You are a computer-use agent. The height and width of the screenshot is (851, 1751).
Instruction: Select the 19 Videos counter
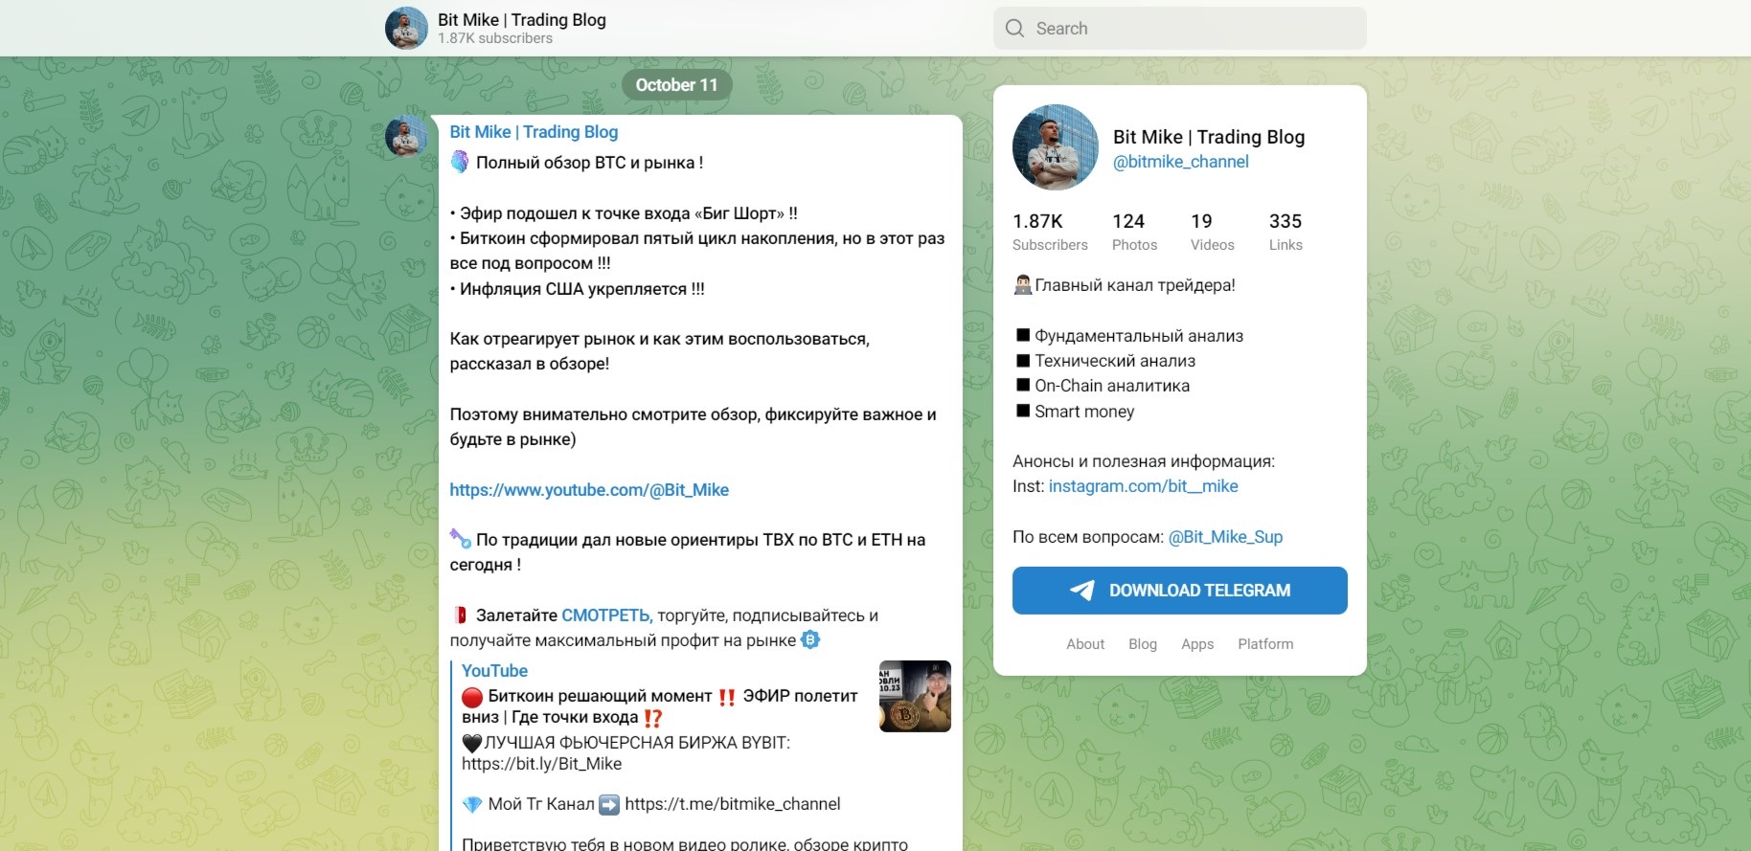[x=1213, y=232]
